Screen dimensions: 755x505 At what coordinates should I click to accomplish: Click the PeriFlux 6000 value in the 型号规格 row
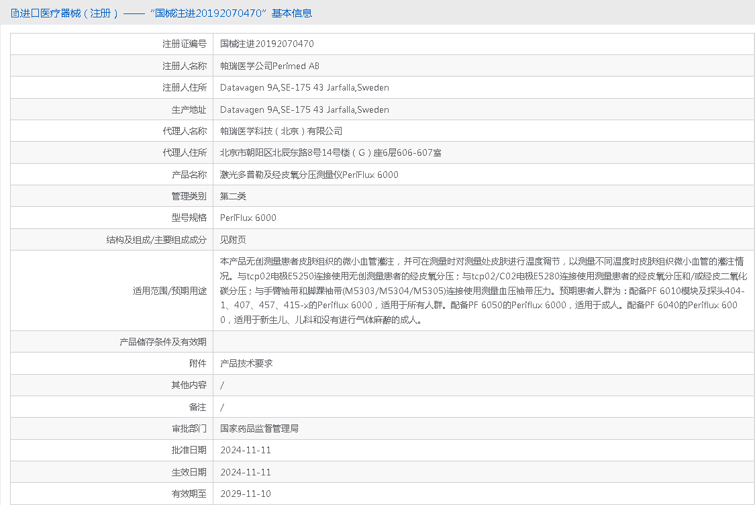[248, 218]
